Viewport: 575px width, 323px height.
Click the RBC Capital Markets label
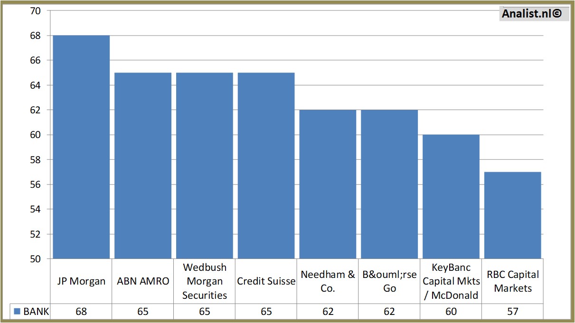(513, 281)
